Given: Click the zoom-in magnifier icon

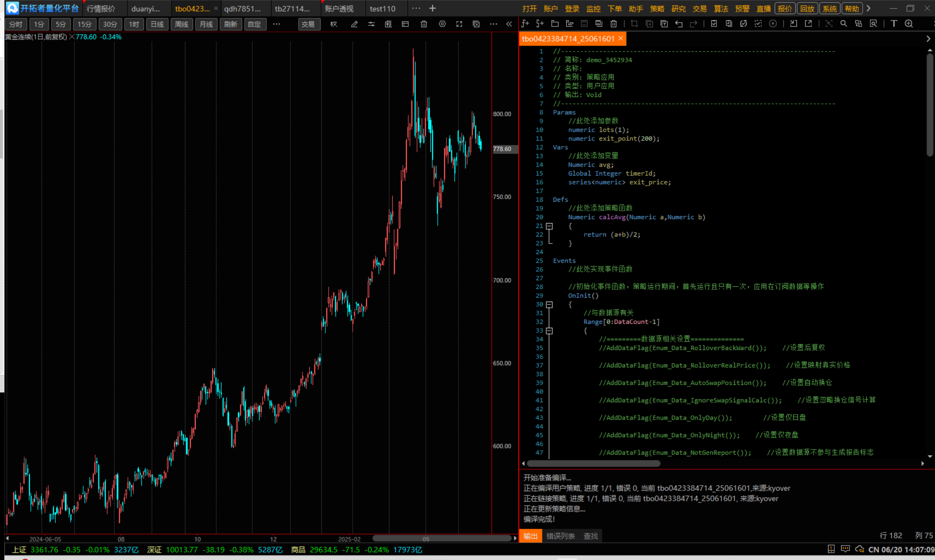Looking at the screenshot, I should (x=908, y=24).
